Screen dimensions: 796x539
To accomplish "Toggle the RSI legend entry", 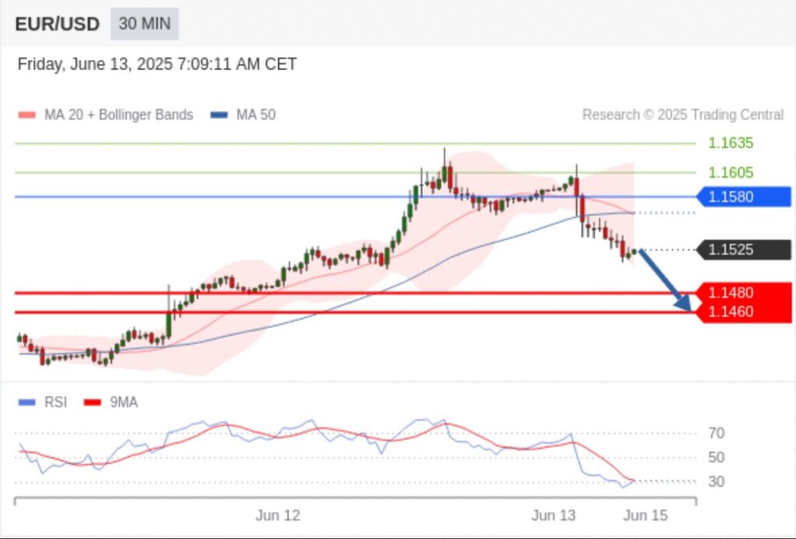I will [55, 402].
